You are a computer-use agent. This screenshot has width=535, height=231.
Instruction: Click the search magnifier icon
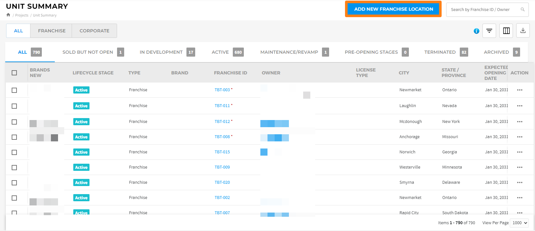coord(523,9)
